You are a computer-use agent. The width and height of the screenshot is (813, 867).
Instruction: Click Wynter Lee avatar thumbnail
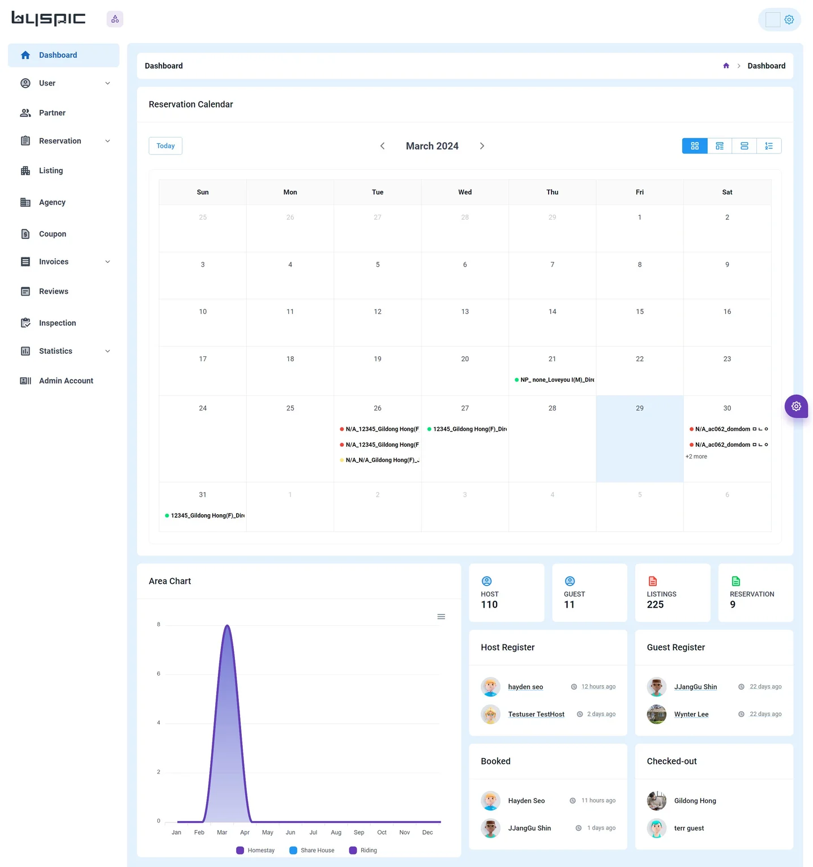(657, 714)
